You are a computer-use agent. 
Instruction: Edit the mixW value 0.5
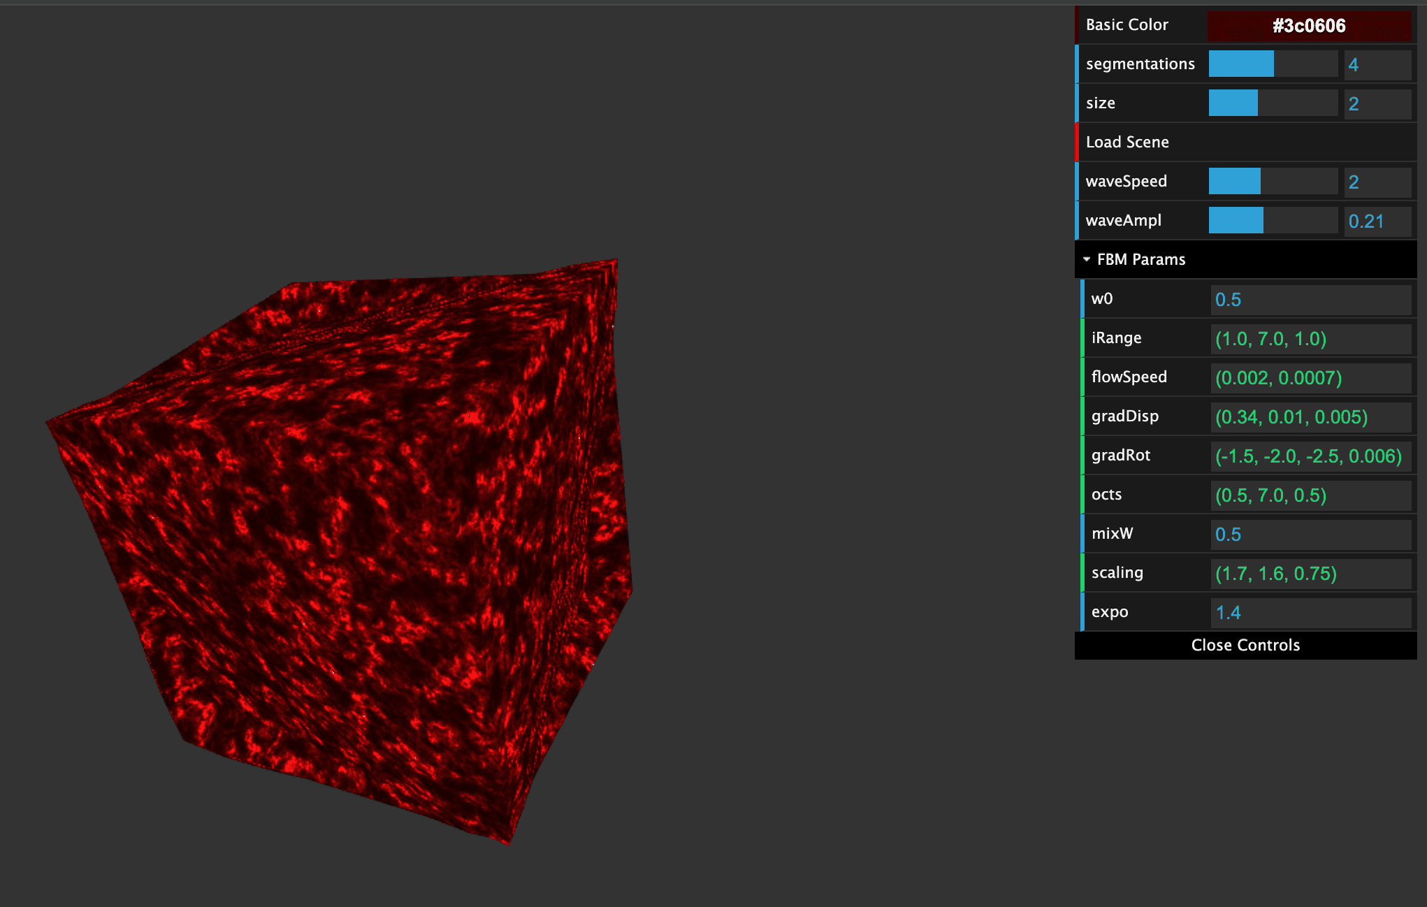(1311, 534)
